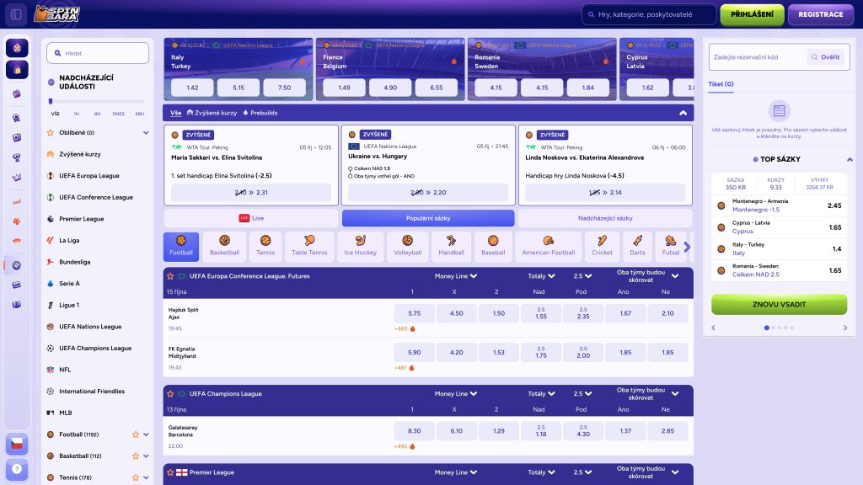Click the Spinbara logo
This screenshot has height=485, width=863.
pyautogui.click(x=56, y=13)
